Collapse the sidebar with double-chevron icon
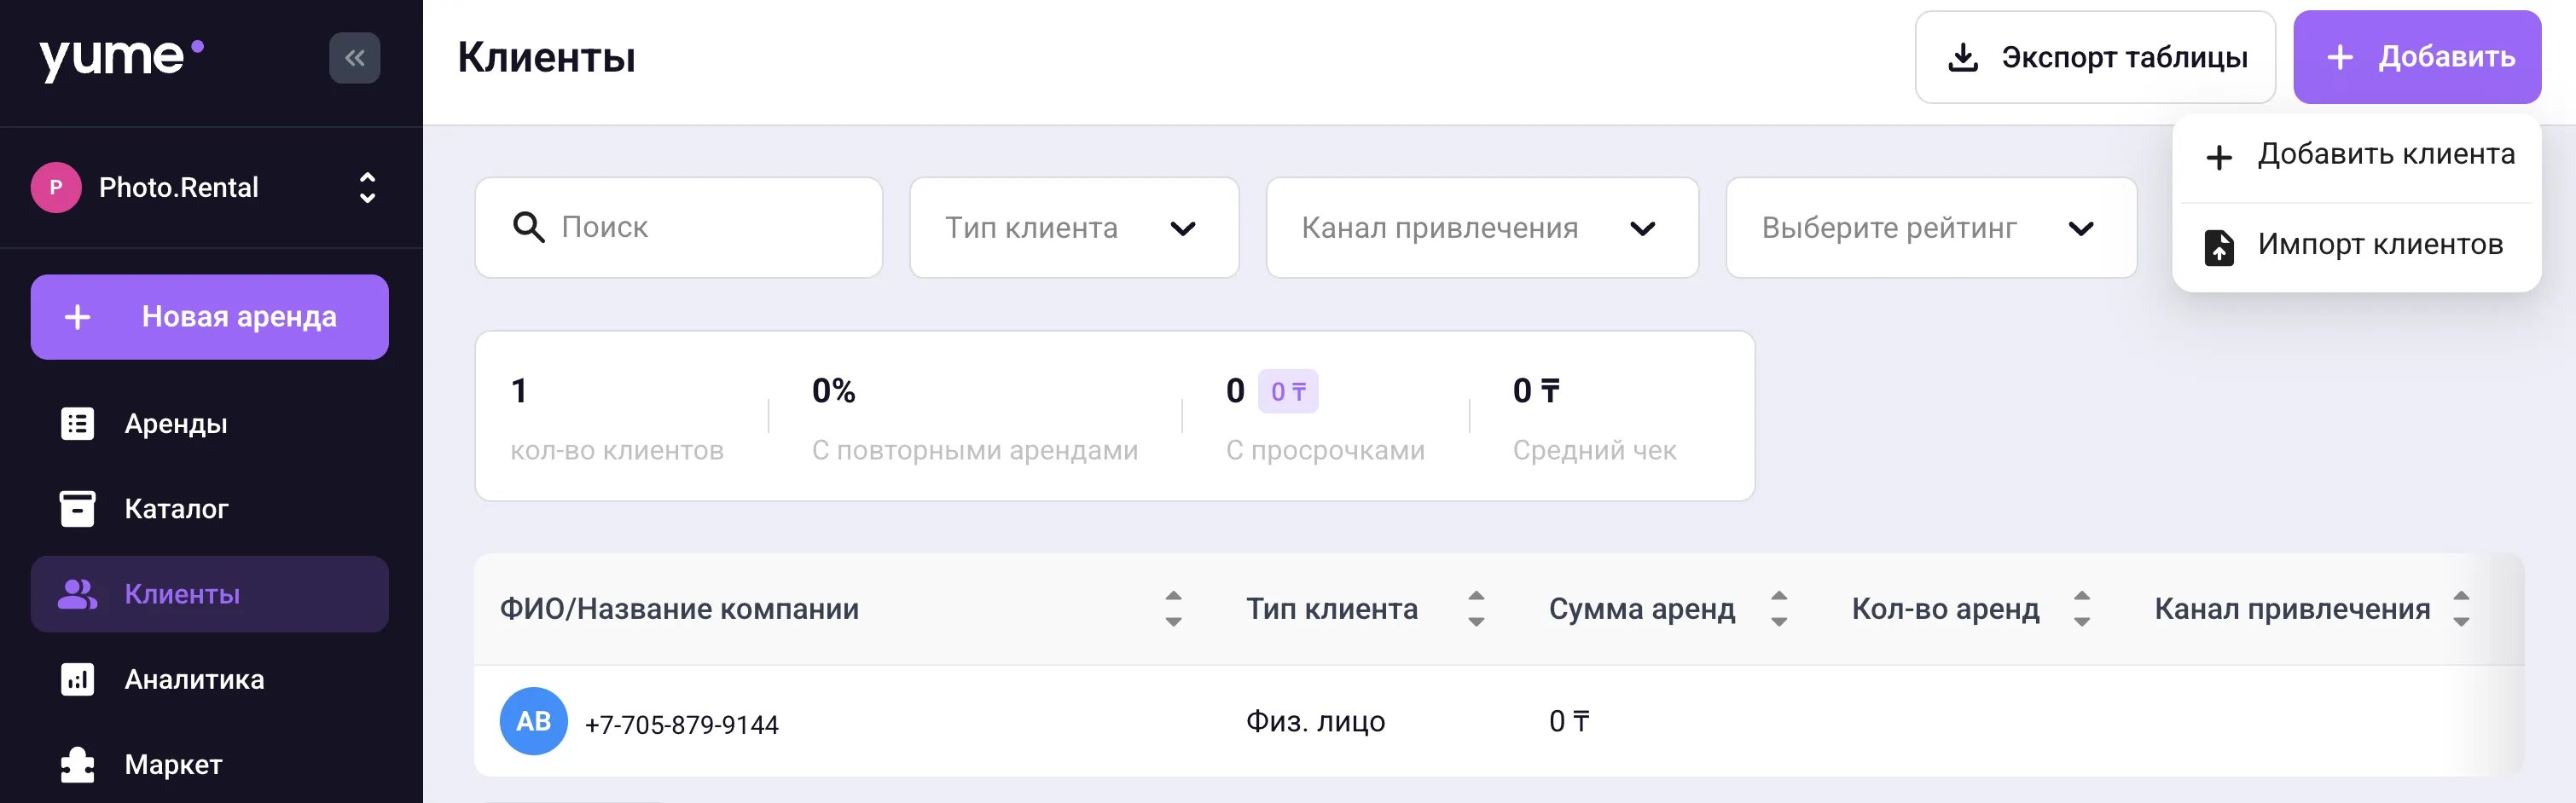 [354, 58]
